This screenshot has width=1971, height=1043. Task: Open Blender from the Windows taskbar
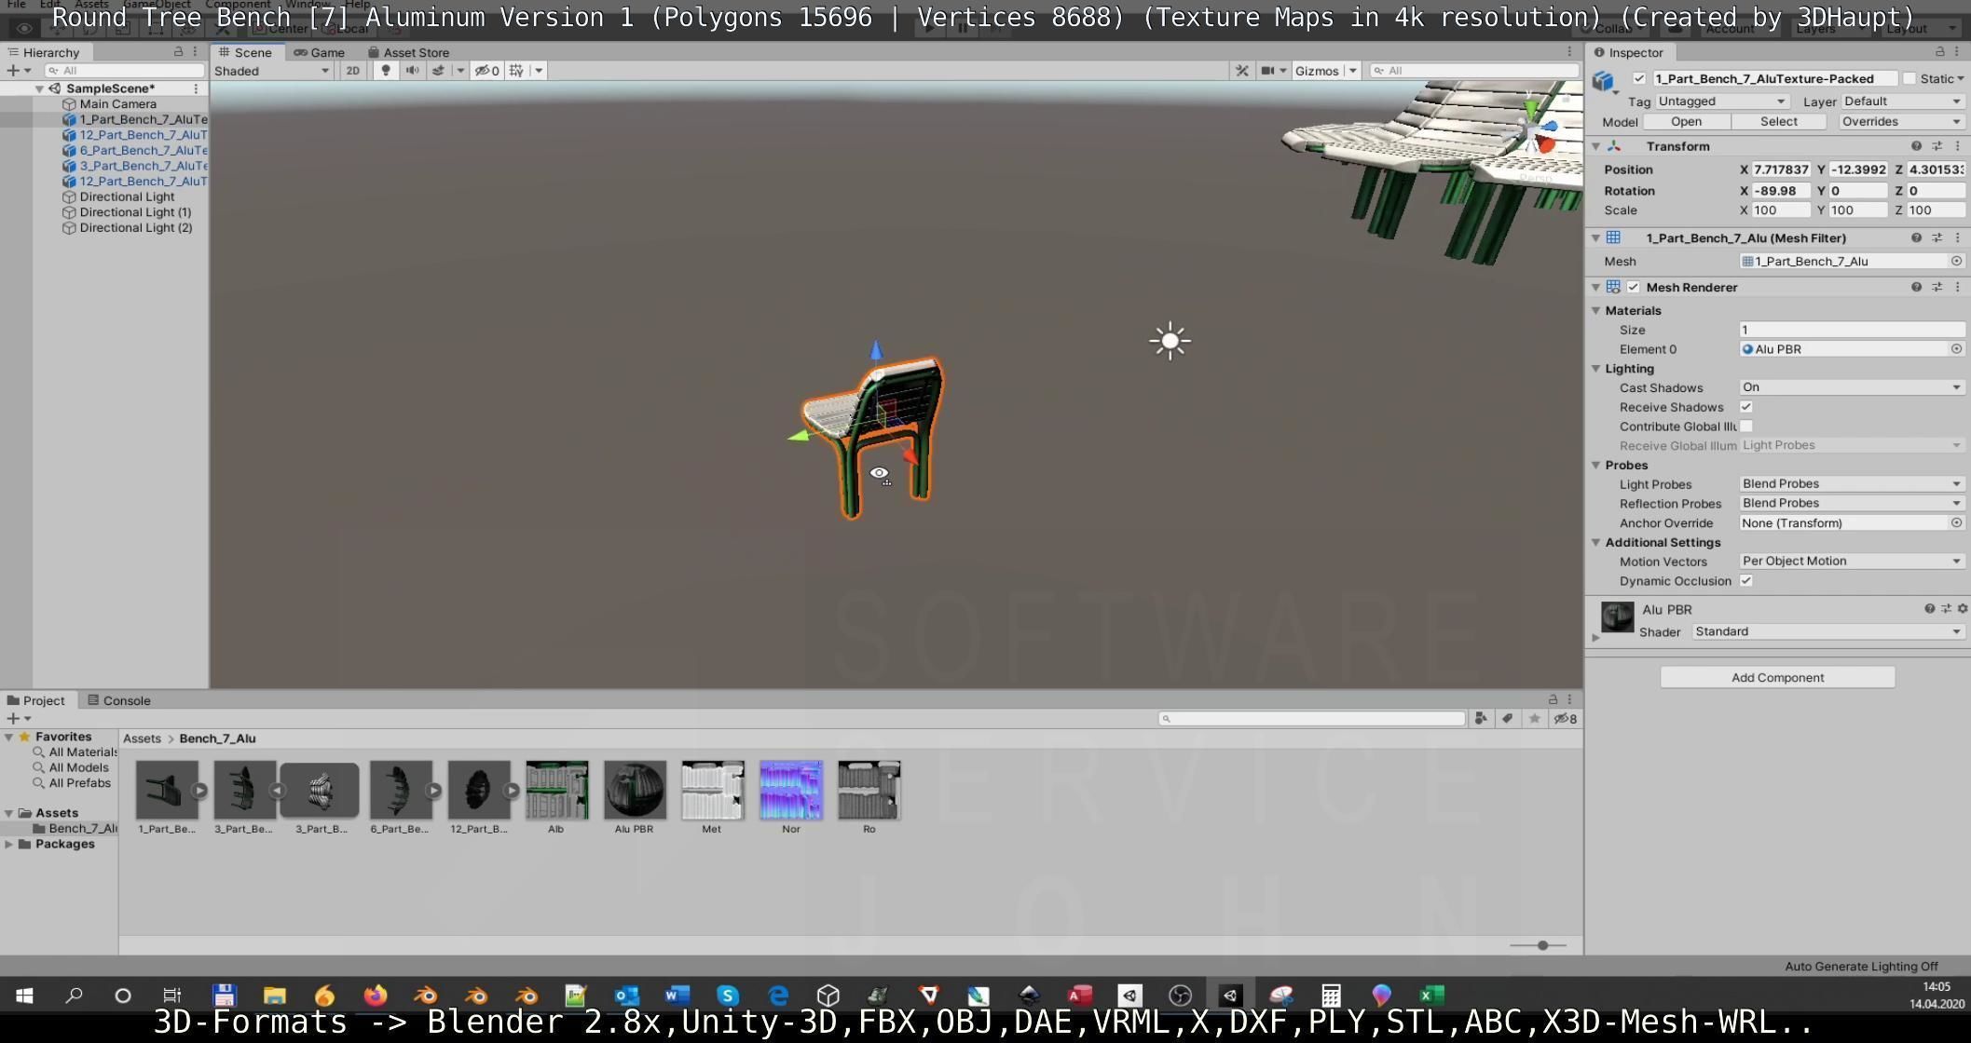pos(426,996)
